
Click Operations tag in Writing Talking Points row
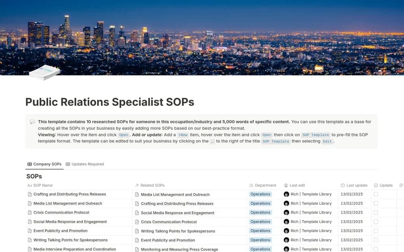[260, 240]
